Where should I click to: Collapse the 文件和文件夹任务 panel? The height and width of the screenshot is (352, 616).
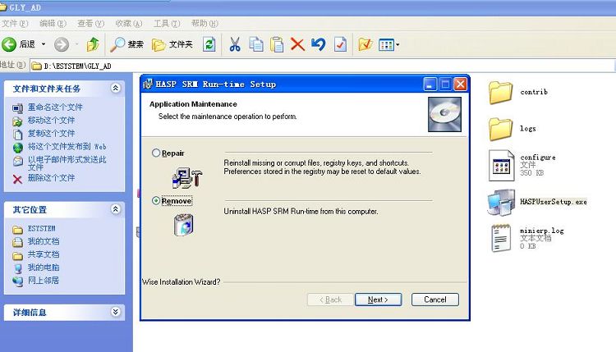click(x=116, y=88)
